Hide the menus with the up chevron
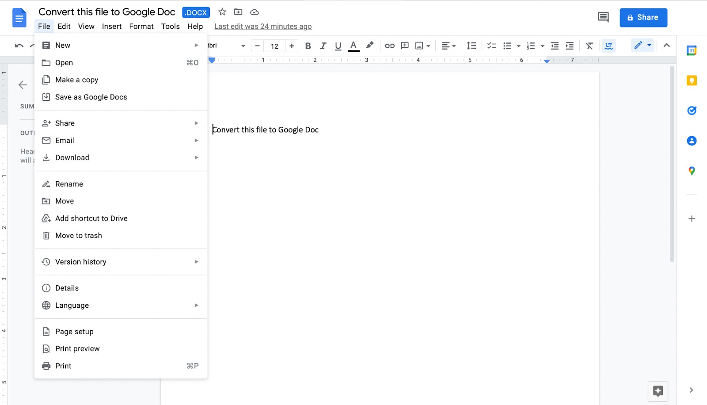The image size is (707, 405). point(667,45)
